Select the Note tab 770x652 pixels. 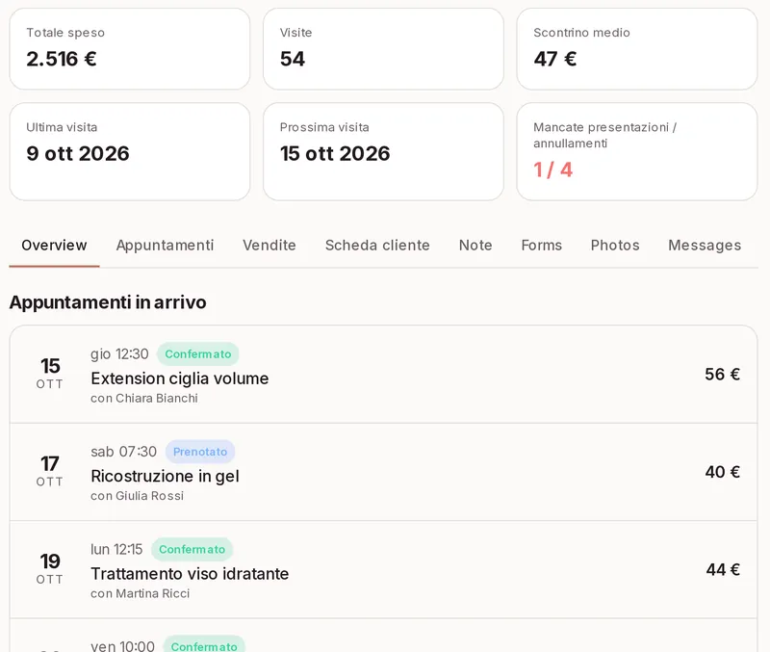tap(475, 246)
